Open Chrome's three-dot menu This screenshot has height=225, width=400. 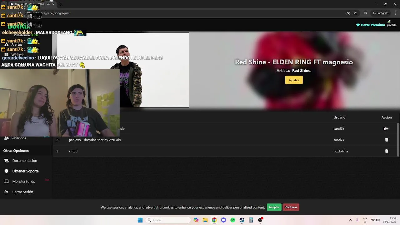click(x=396, y=13)
